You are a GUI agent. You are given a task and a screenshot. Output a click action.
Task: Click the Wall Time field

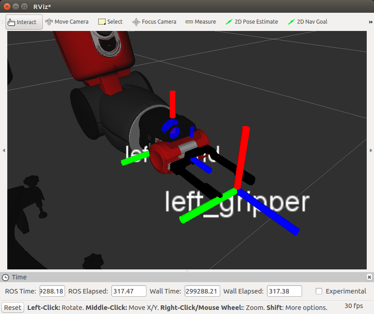(x=202, y=291)
